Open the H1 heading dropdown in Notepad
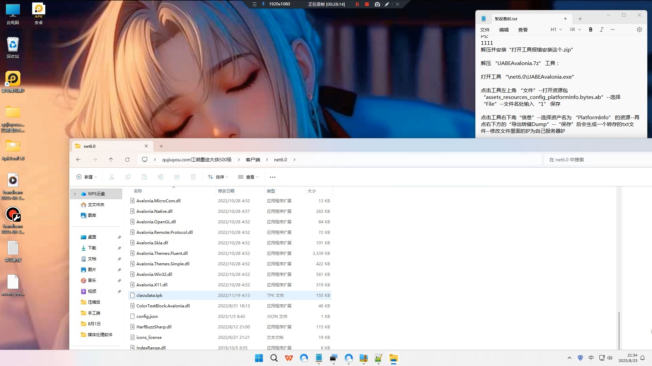 tap(556, 29)
